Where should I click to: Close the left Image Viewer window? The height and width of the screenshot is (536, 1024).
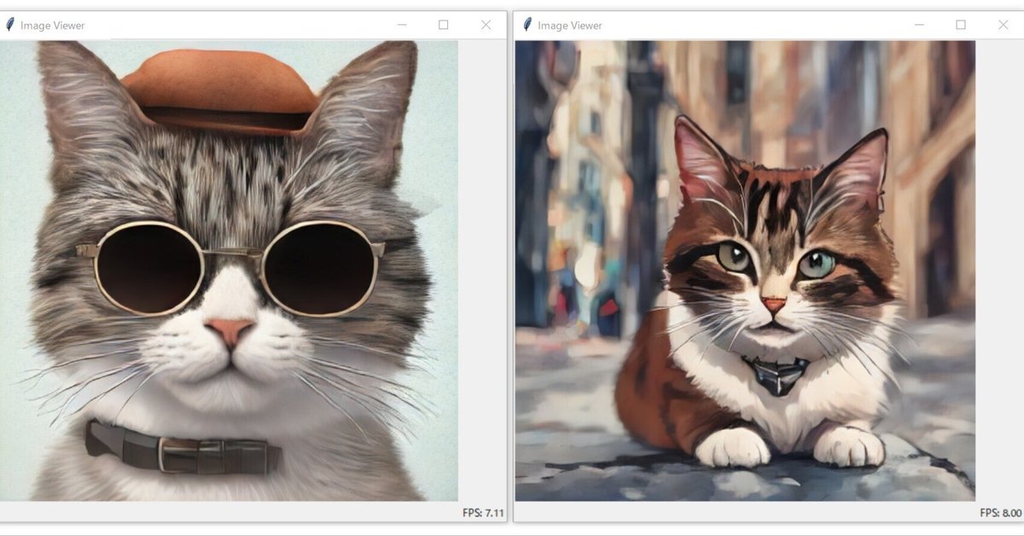tap(486, 25)
